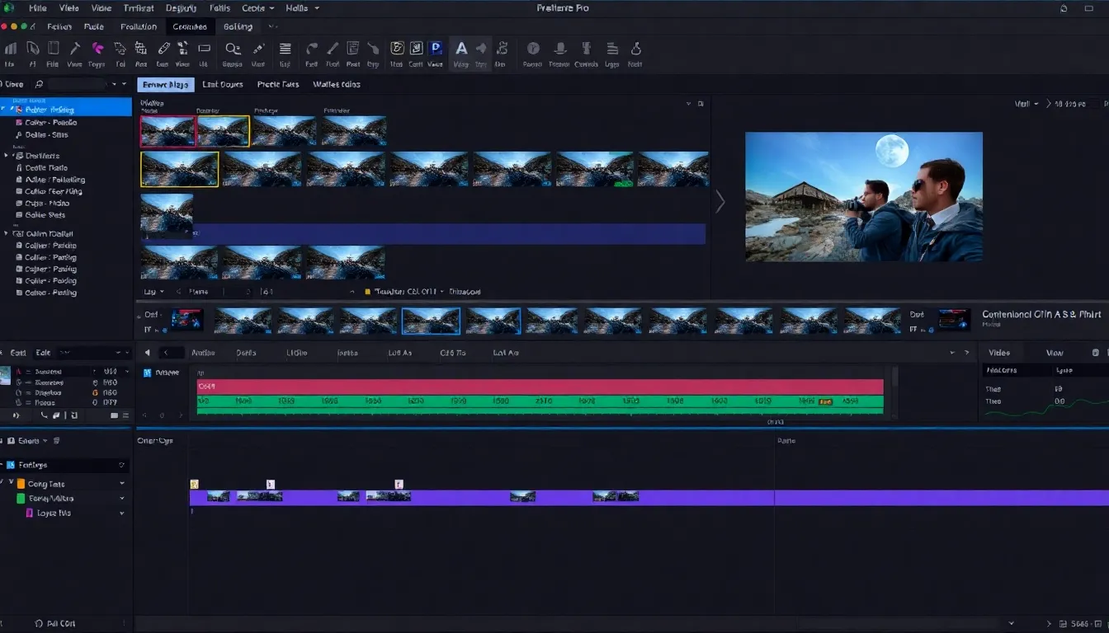
Task: Select the red clip in the timeline
Action: pyautogui.click(x=540, y=387)
